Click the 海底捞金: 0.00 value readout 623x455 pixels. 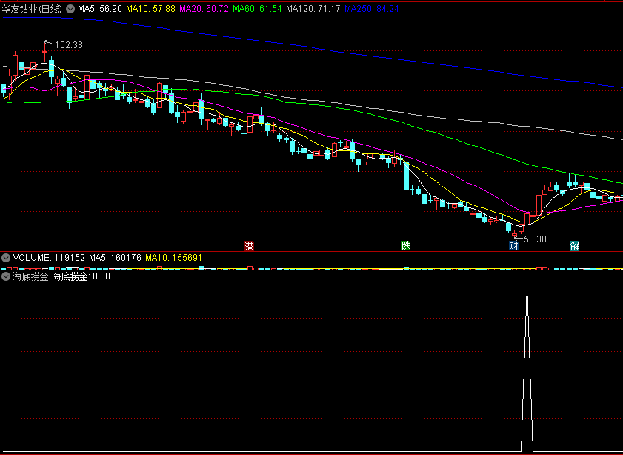(x=81, y=276)
